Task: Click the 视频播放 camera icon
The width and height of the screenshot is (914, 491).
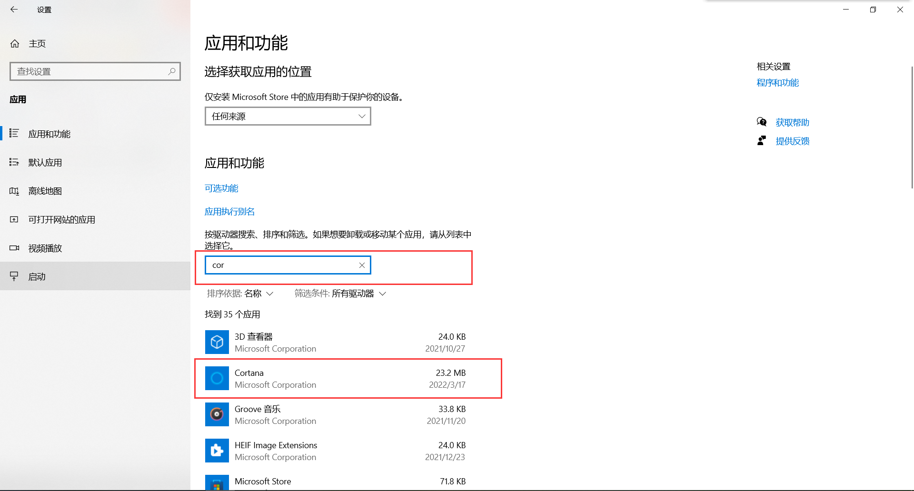Action: pyautogui.click(x=14, y=248)
